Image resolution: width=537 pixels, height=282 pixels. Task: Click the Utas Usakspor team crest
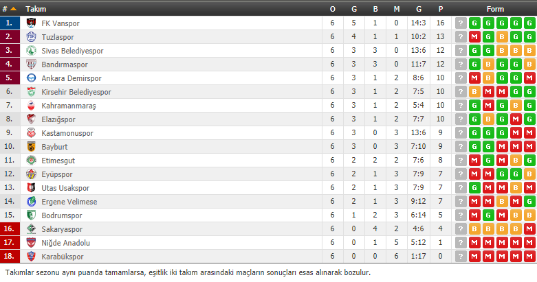point(31,187)
